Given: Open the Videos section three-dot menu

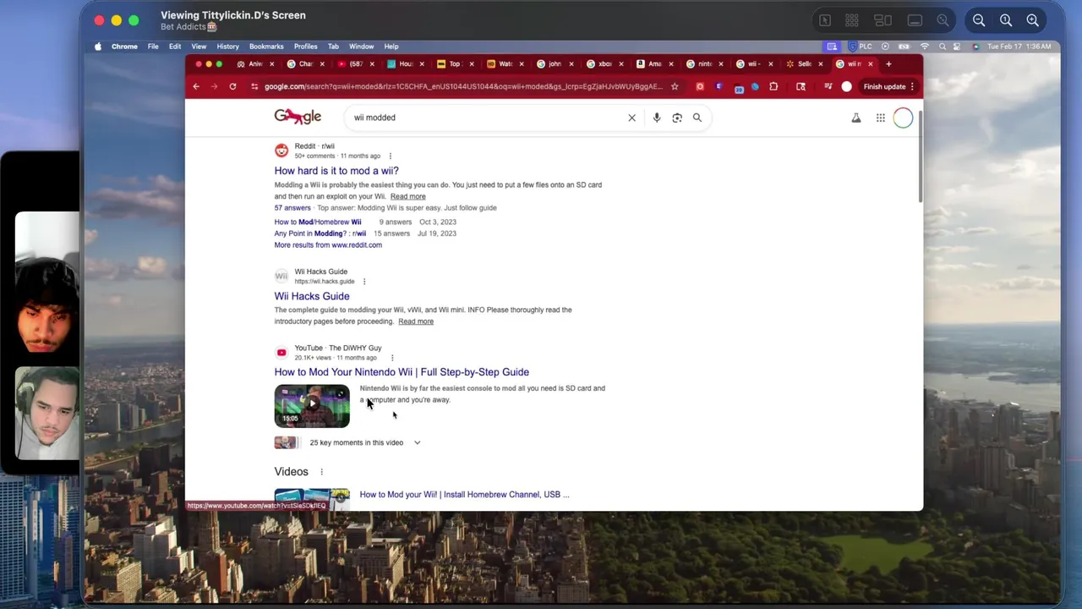Looking at the screenshot, I should click(x=321, y=472).
